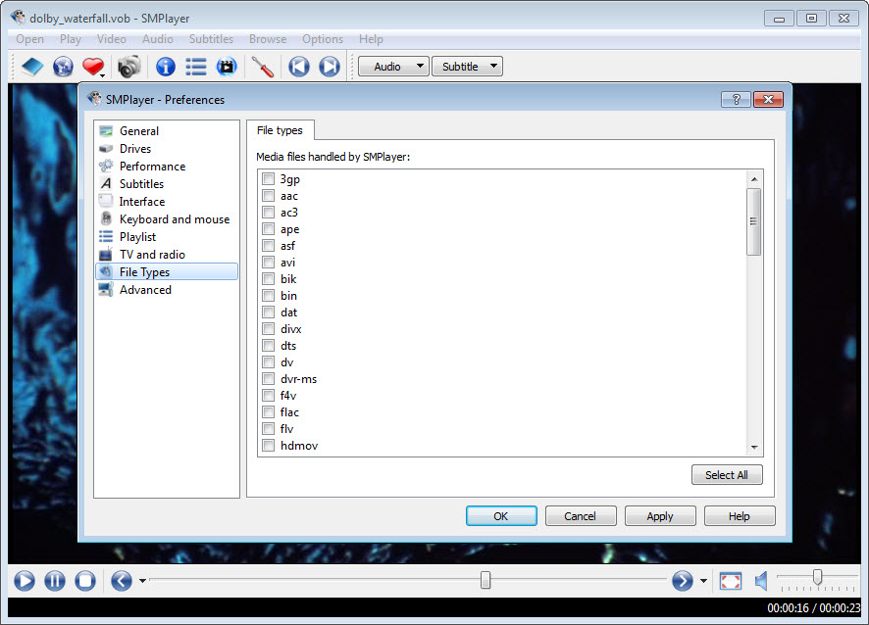
Task: Open preferences with screwdriver tool icon
Action: coord(263,67)
